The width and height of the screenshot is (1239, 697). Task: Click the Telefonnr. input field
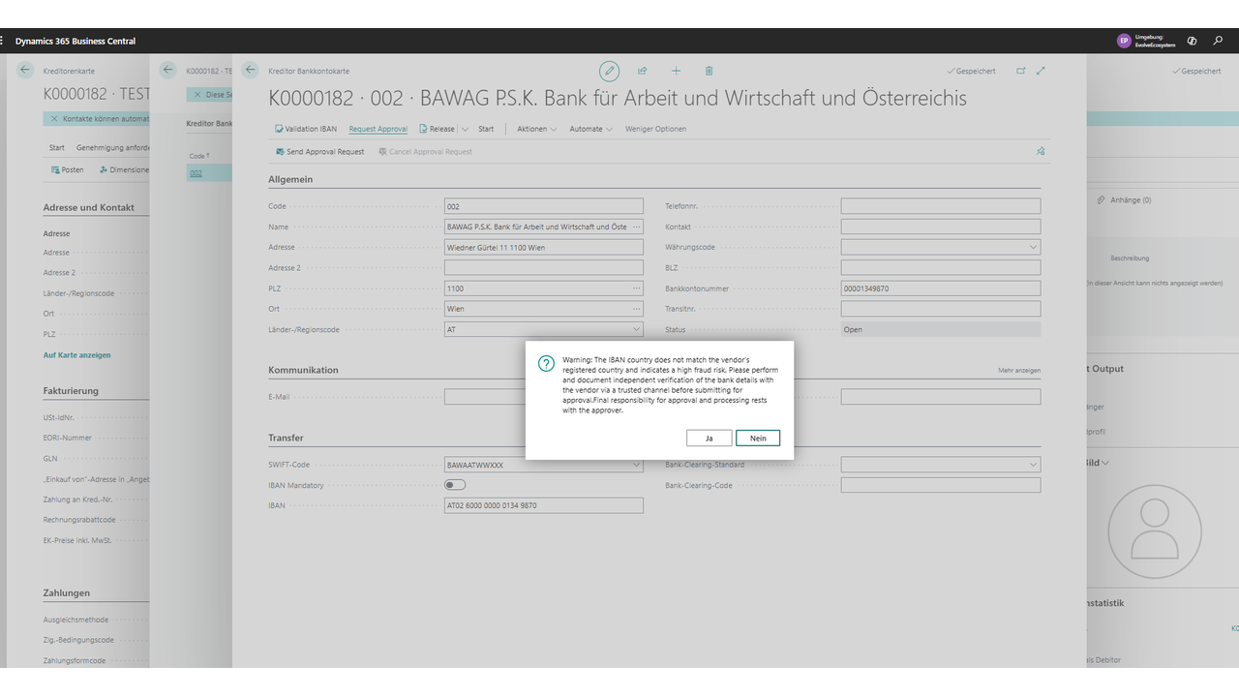pyautogui.click(x=941, y=206)
